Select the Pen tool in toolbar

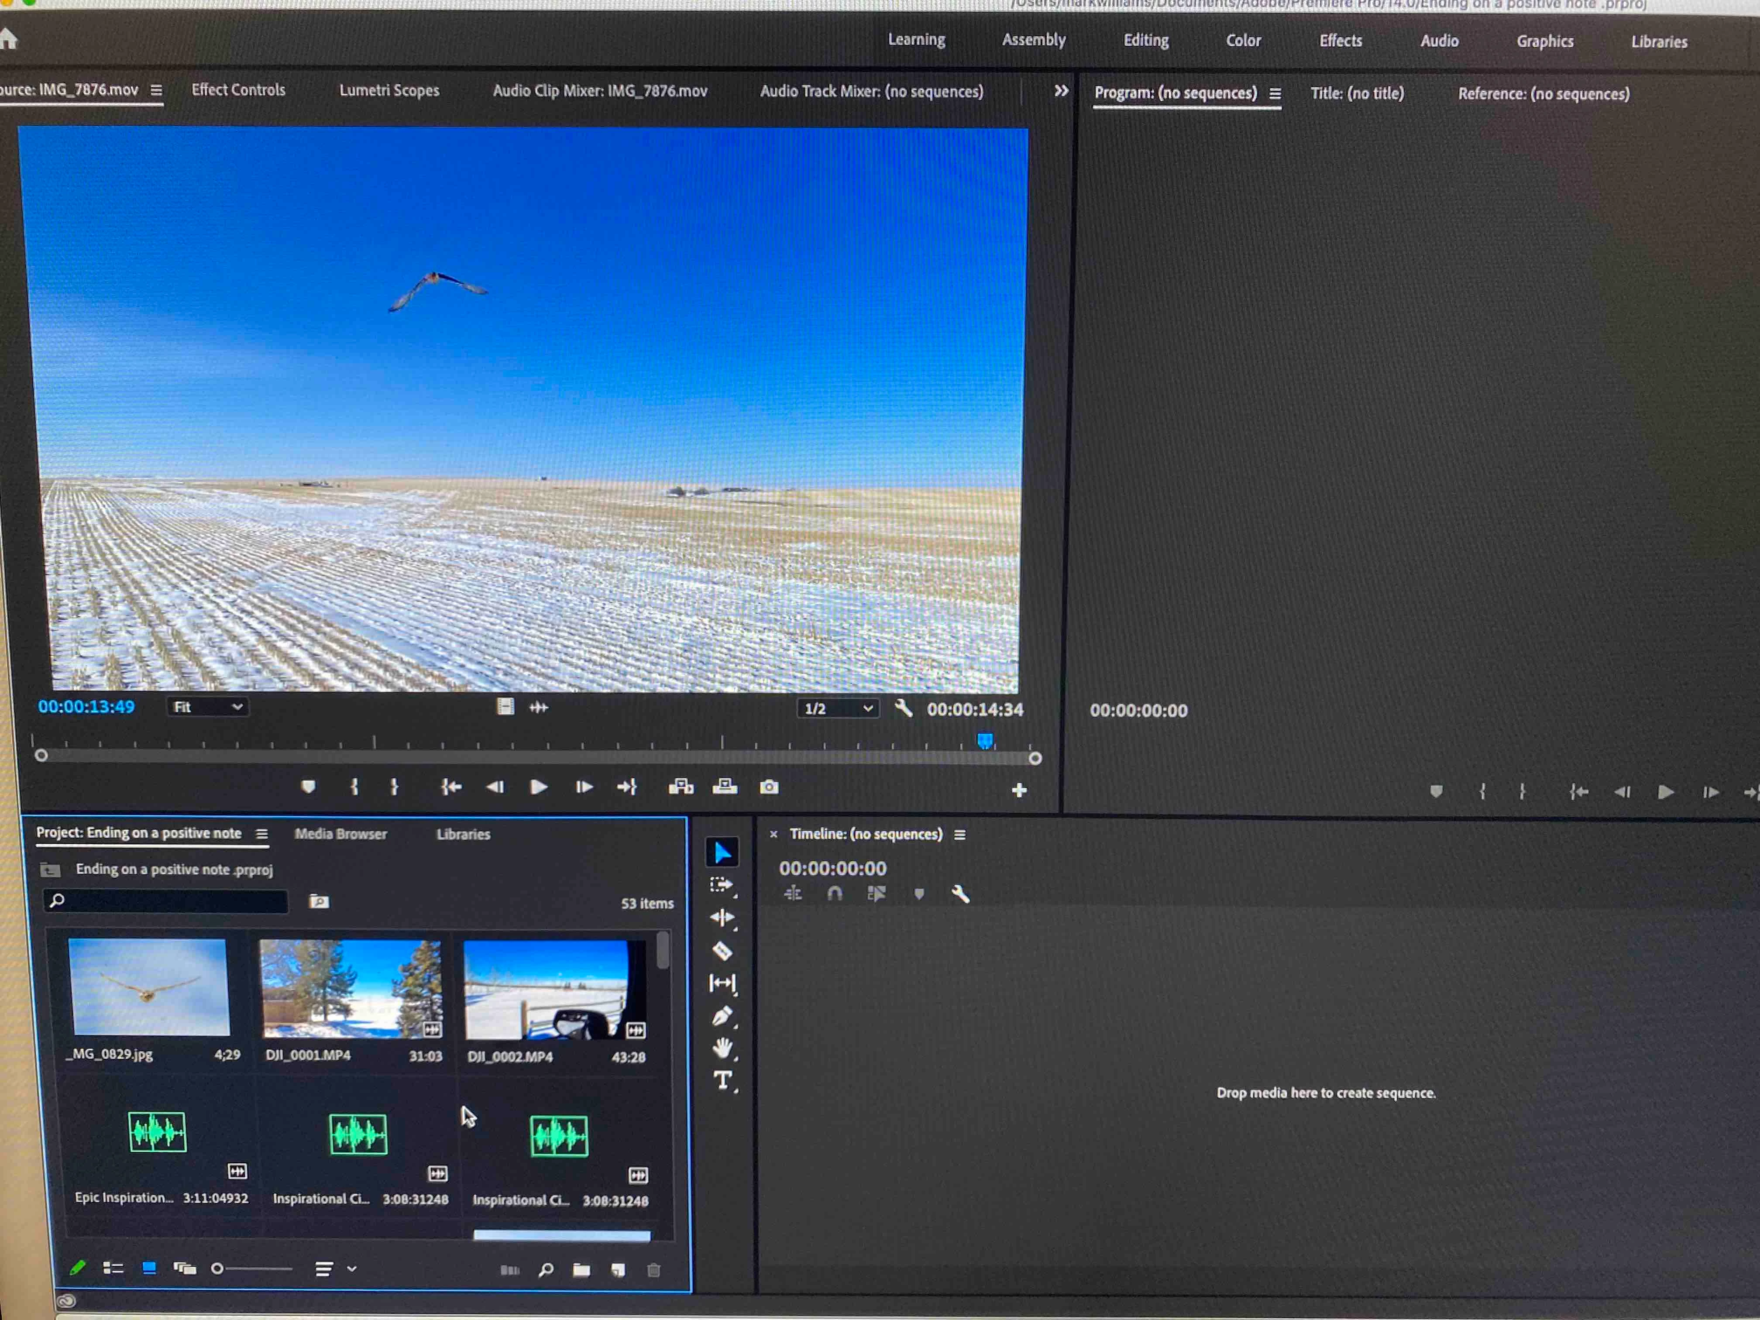click(x=722, y=1016)
